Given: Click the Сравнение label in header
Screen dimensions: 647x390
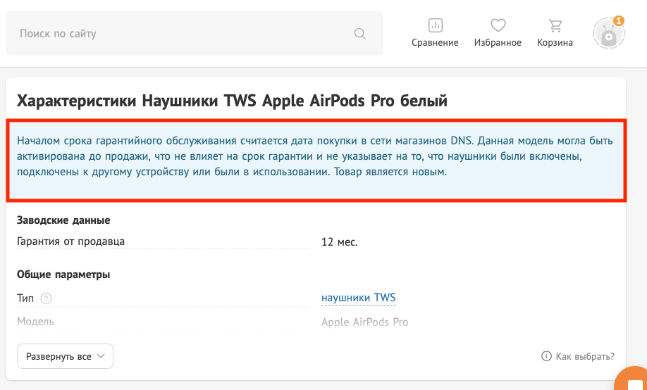Looking at the screenshot, I should [435, 42].
